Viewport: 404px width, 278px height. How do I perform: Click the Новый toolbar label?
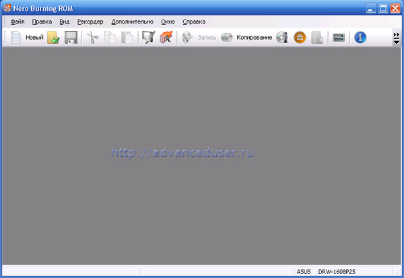coord(34,38)
